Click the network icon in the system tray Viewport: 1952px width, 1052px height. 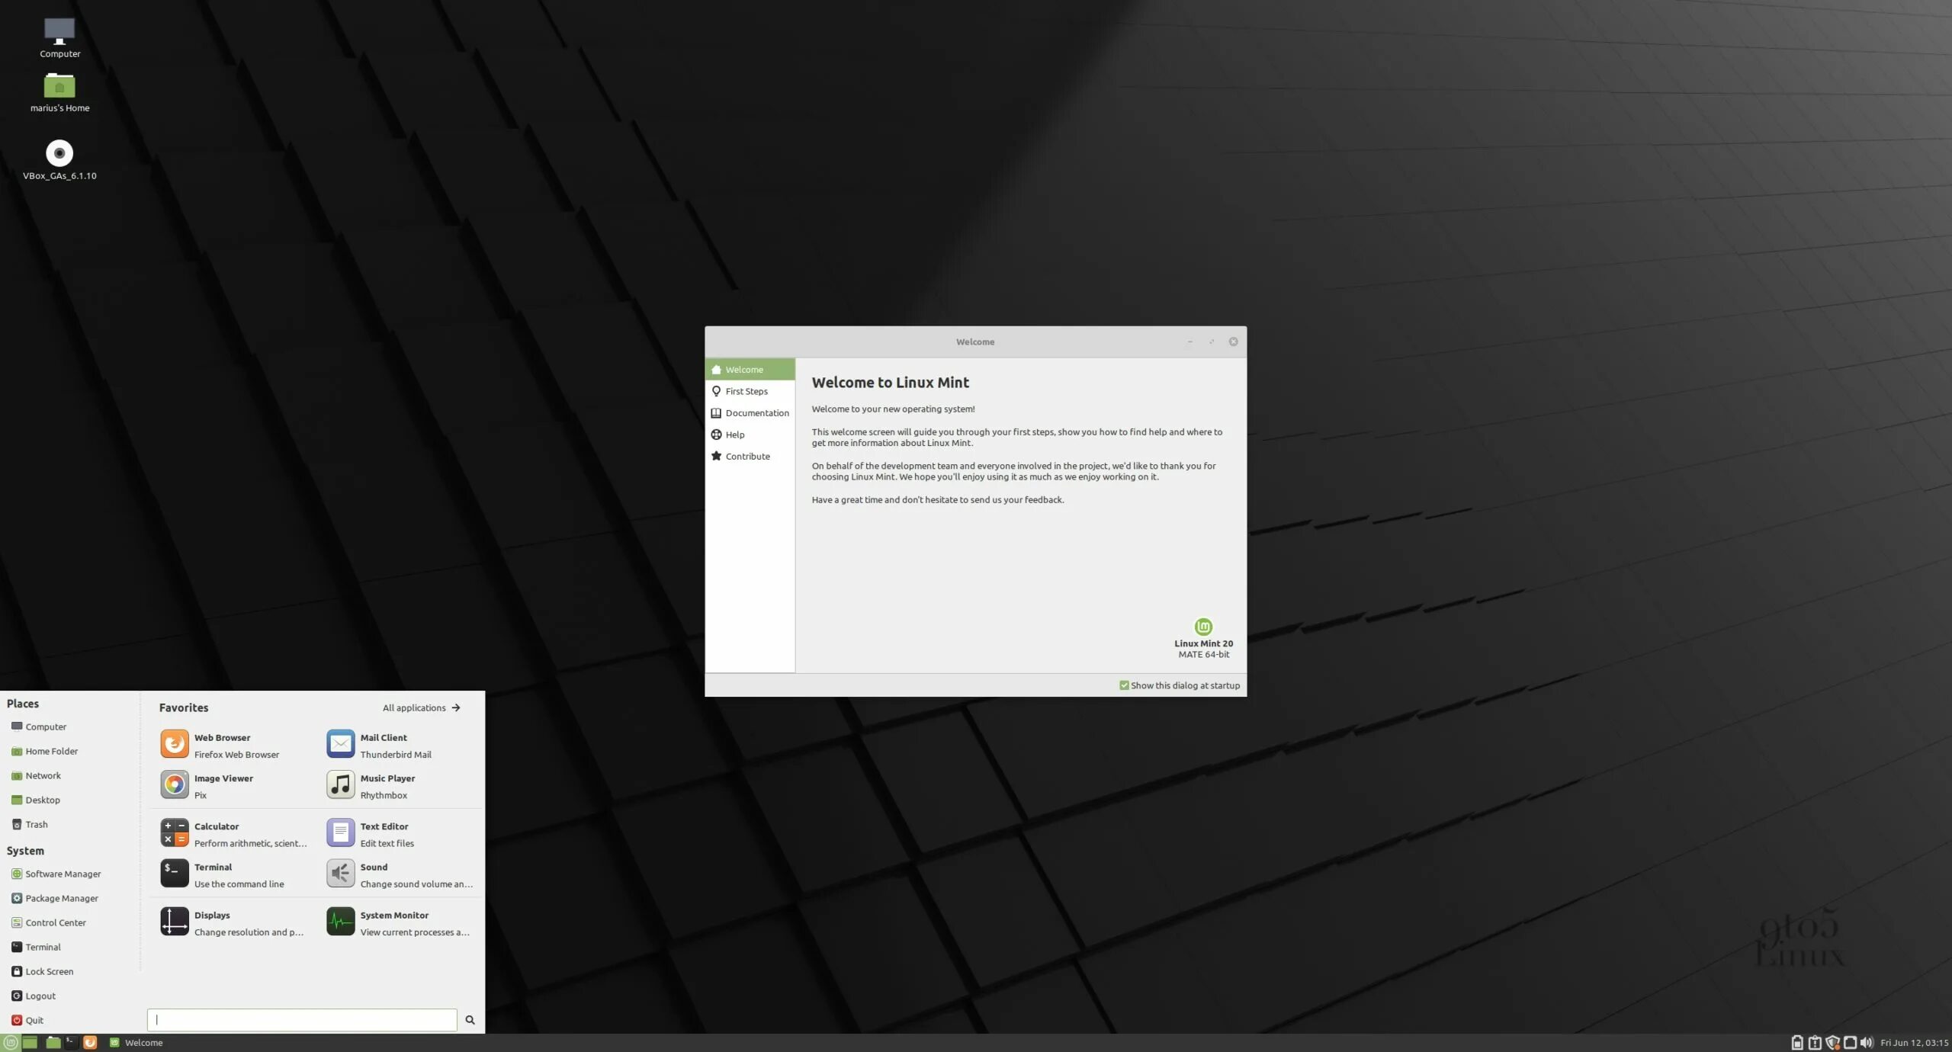pos(1850,1042)
